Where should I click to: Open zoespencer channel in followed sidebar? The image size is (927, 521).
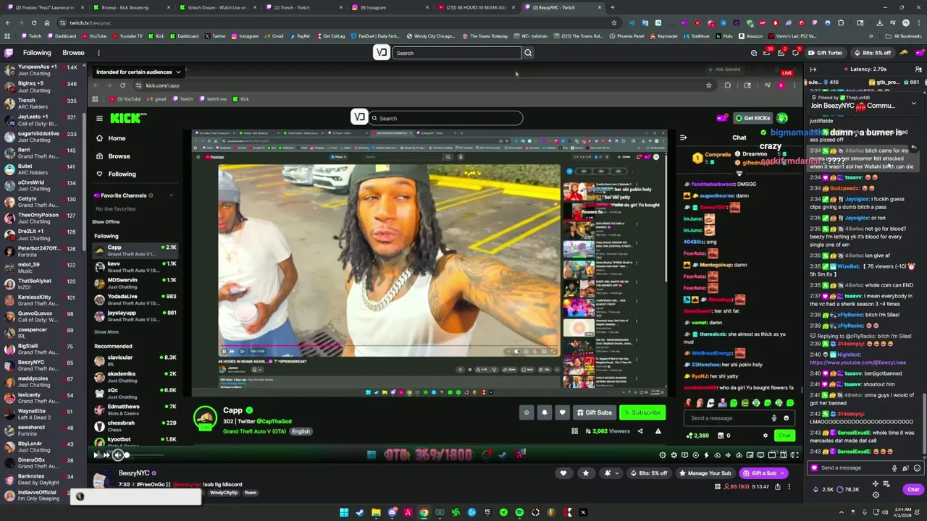point(42,333)
